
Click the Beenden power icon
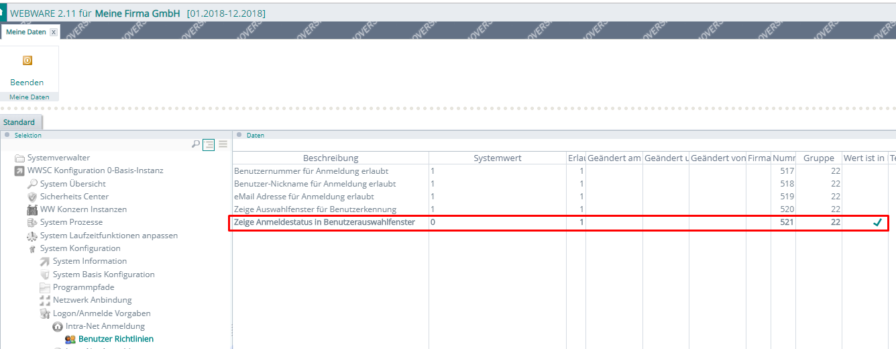click(27, 60)
